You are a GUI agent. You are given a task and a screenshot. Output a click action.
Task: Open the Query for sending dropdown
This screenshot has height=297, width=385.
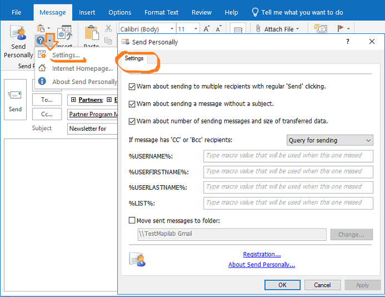(x=330, y=140)
